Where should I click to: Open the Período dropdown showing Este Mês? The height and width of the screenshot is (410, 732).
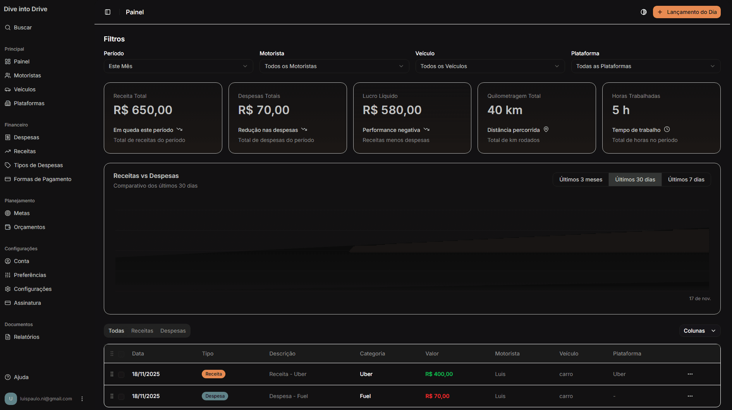(x=178, y=66)
